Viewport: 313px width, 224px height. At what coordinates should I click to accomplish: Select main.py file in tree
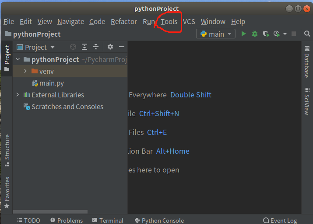[x=48, y=83]
